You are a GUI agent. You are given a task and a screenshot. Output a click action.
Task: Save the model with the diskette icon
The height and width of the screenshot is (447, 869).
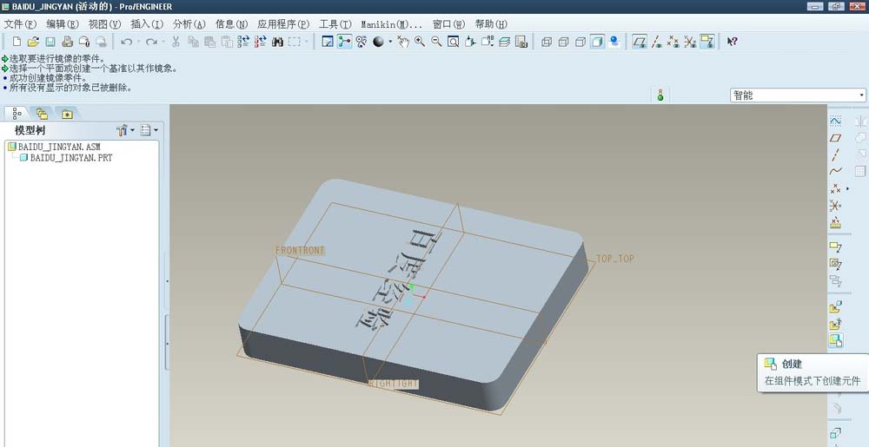pyautogui.click(x=50, y=42)
